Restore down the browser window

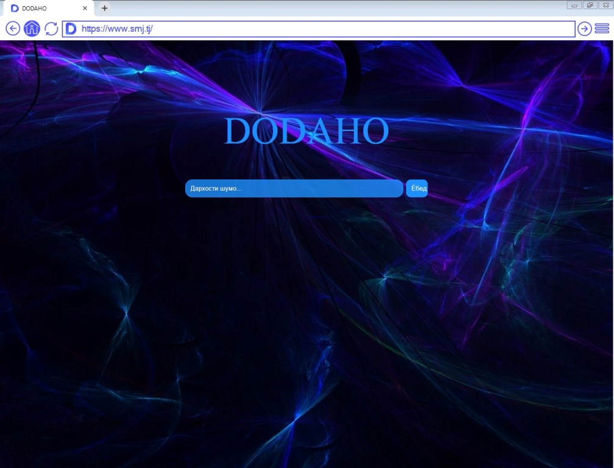tap(590, 5)
